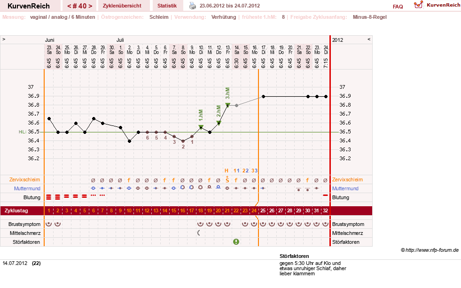
Task: Click the Zervixschleim Ø symbol on day 6
Action: click(94, 180)
